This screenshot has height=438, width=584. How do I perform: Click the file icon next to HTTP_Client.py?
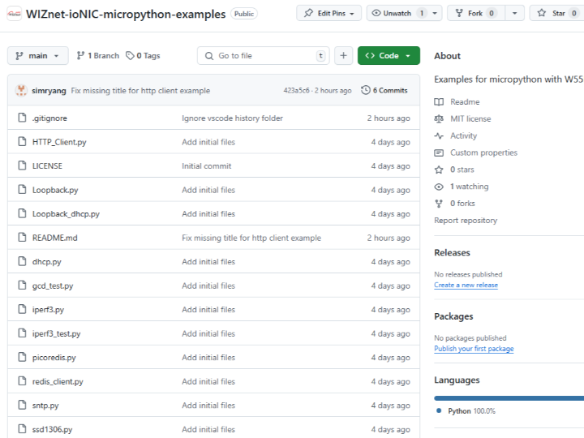pyautogui.click(x=23, y=141)
